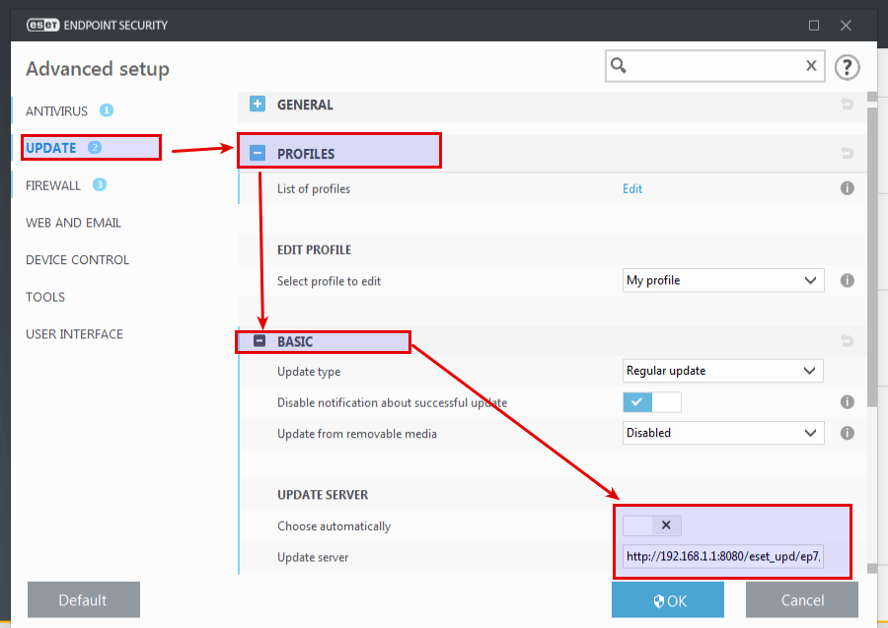This screenshot has height=628, width=888.
Task: Open the FIREWALL category
Action: click(x=53, y=185)
